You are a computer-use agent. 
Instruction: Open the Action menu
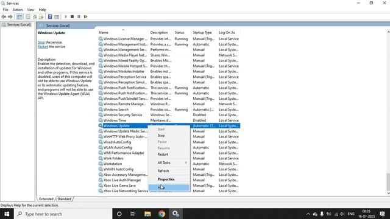pyautogui.click(x=18, y=10)
